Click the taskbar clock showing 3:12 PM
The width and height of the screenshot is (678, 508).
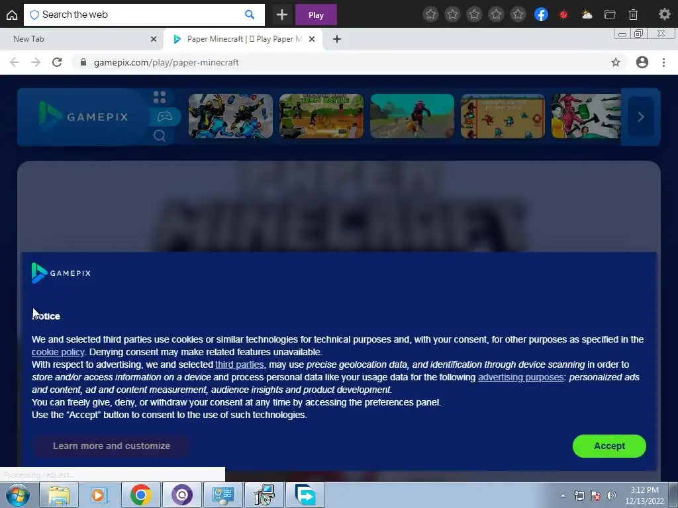[644, 495]
